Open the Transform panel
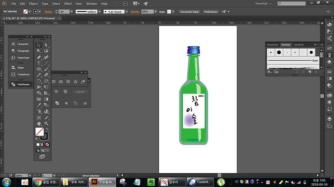The width and height of the screenshot is (334, 187). 21,75
